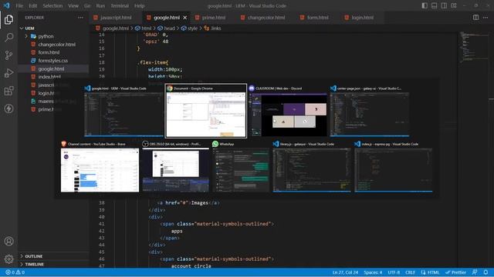
Task: Expand the TIMELINE section
Action: (x=34, y=265)
